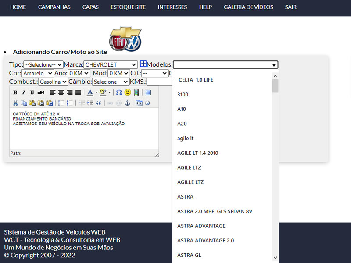351x263 pixels.
Task: Open the Ano dropdown
Action: [x=79, y=73]
